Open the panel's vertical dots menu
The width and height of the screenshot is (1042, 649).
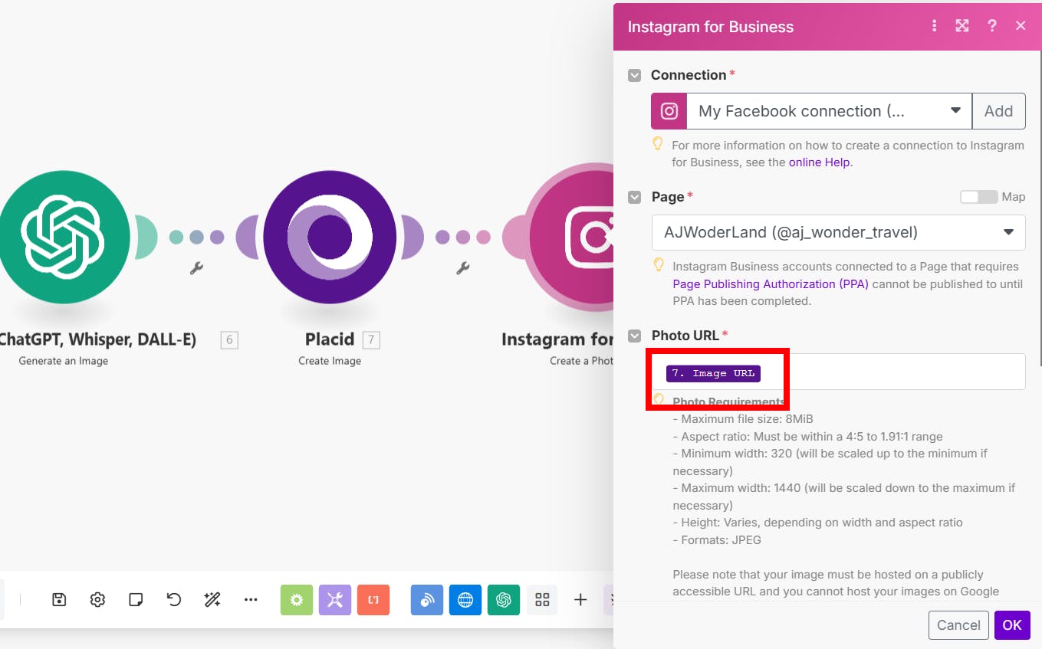point(934,26)
